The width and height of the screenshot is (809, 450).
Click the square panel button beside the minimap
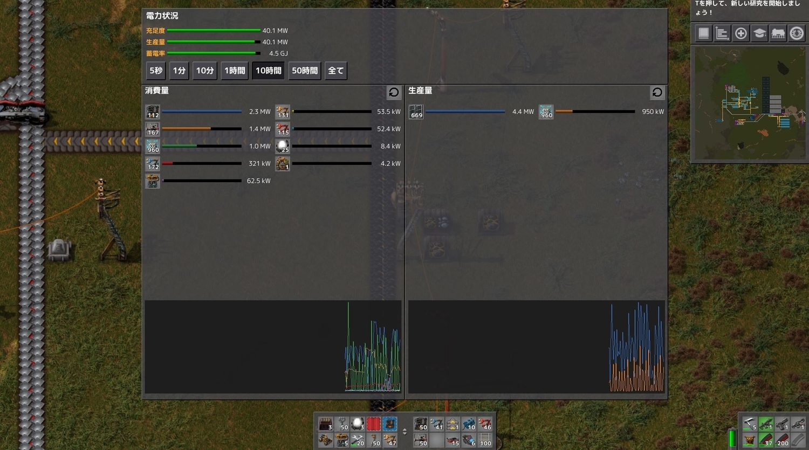[703, 33]
